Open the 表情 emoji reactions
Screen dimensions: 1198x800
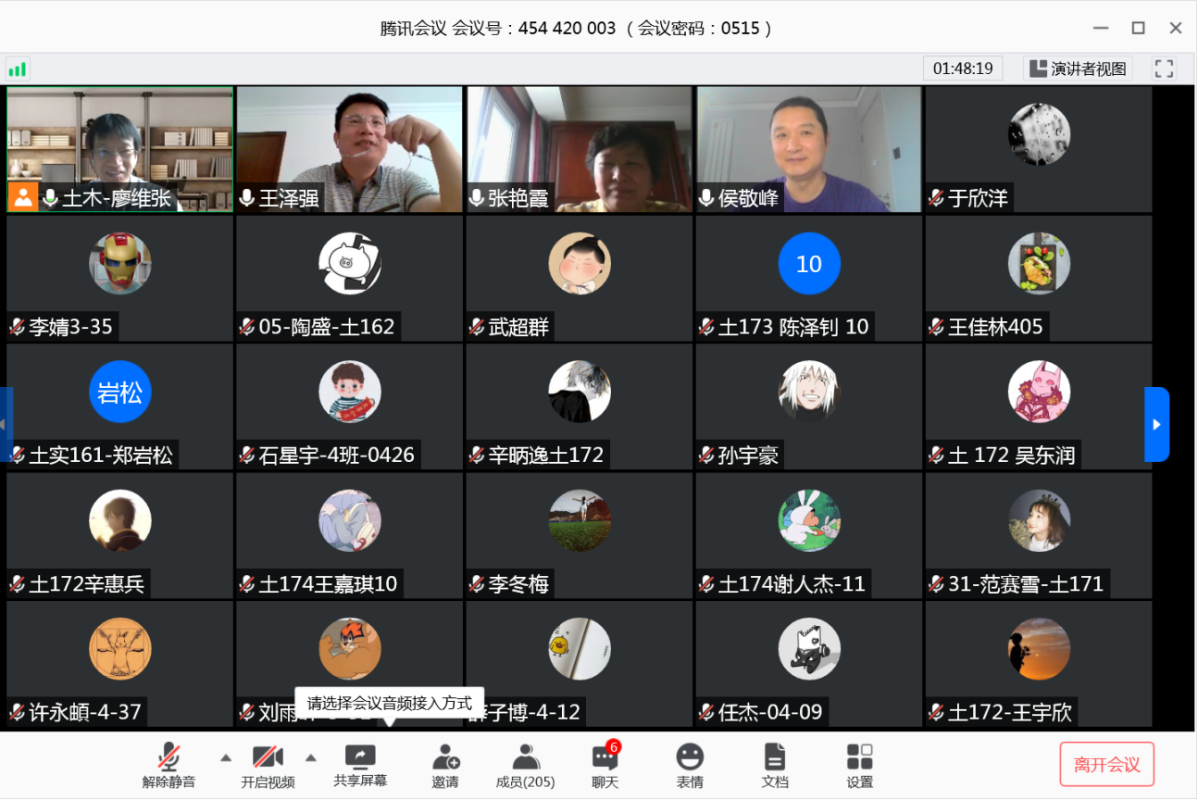tap(689, 766)
